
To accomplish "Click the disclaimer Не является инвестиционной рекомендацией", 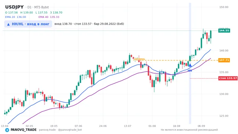I will click(x=189, y=130).
